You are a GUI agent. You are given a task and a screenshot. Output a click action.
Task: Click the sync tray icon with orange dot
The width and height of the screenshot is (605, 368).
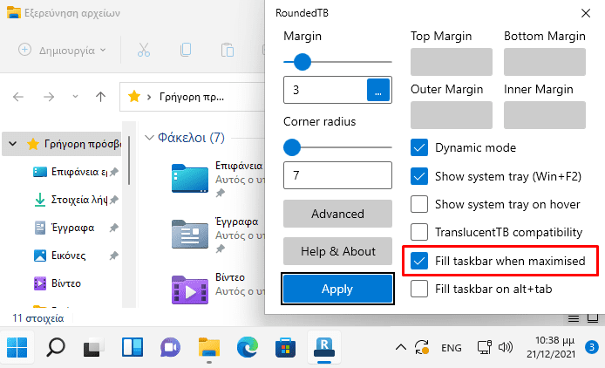tap(422, 347)
